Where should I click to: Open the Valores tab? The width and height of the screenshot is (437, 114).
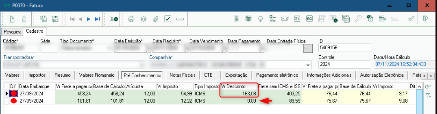13,75
